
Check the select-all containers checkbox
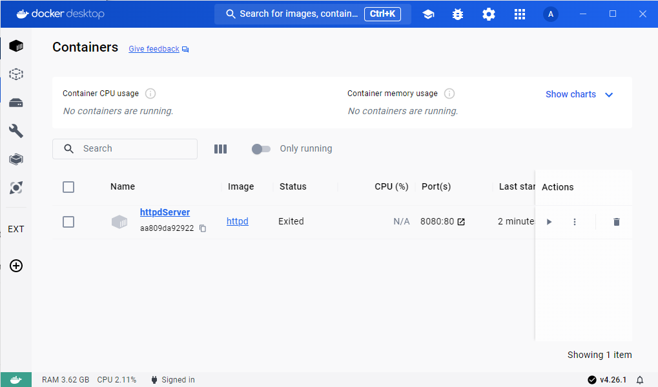click(x=68, y=187)
